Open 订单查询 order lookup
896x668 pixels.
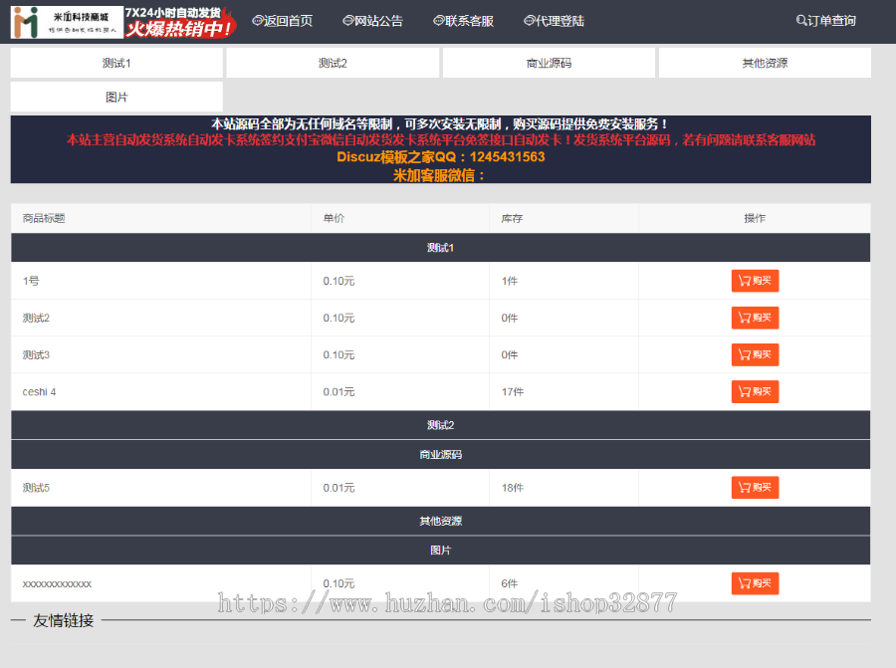coord(825,21)
